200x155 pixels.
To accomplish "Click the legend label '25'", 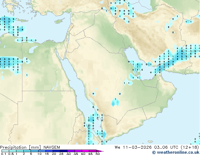I will click(61, 154).
